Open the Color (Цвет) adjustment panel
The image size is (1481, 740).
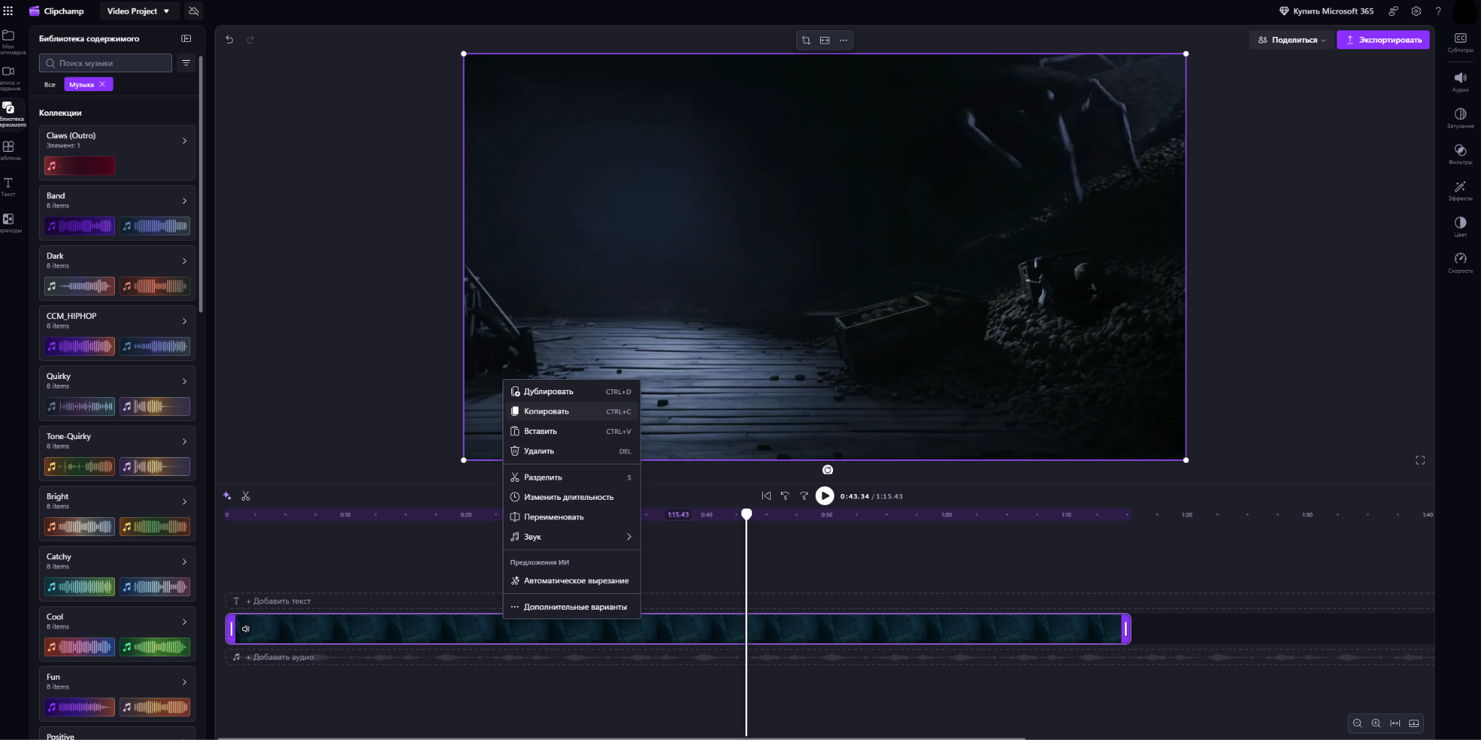pyautogui.click(x=1460, y=226)
